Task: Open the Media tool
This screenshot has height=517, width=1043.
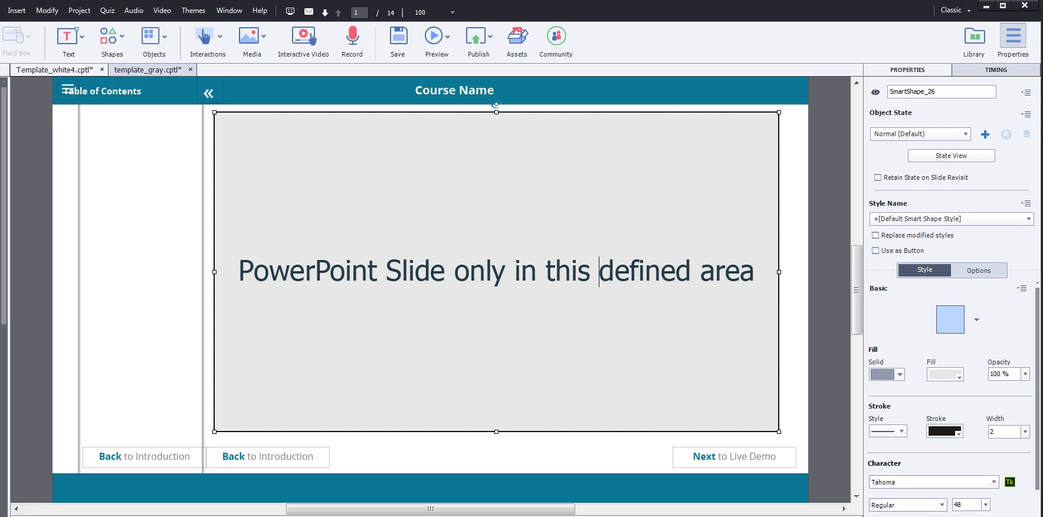Action: (252, 42)
